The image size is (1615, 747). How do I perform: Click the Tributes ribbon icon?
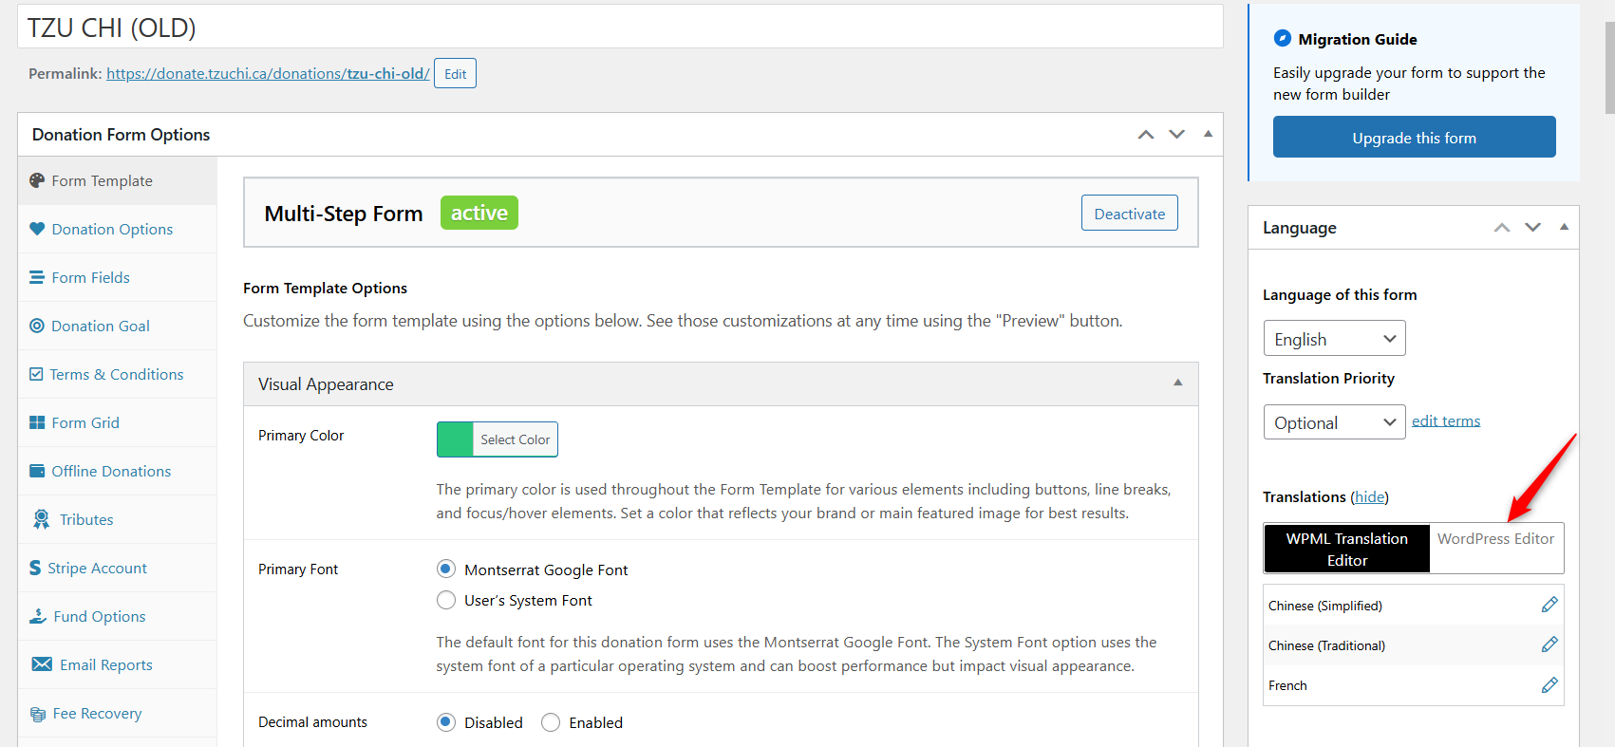[41, 519]
